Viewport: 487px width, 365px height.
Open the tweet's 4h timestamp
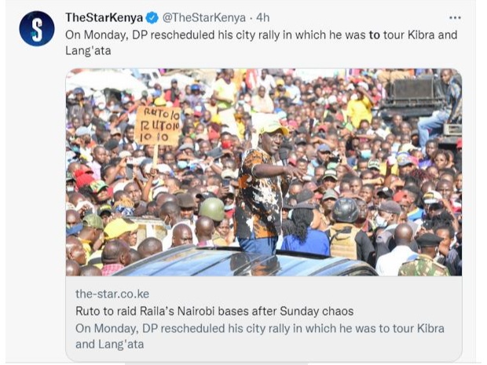click(263, 18)
